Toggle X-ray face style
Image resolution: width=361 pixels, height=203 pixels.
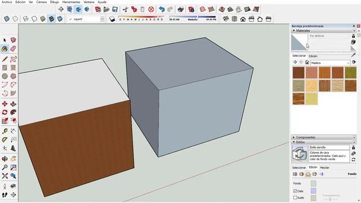pyautogui.click(x=6, y=19)
